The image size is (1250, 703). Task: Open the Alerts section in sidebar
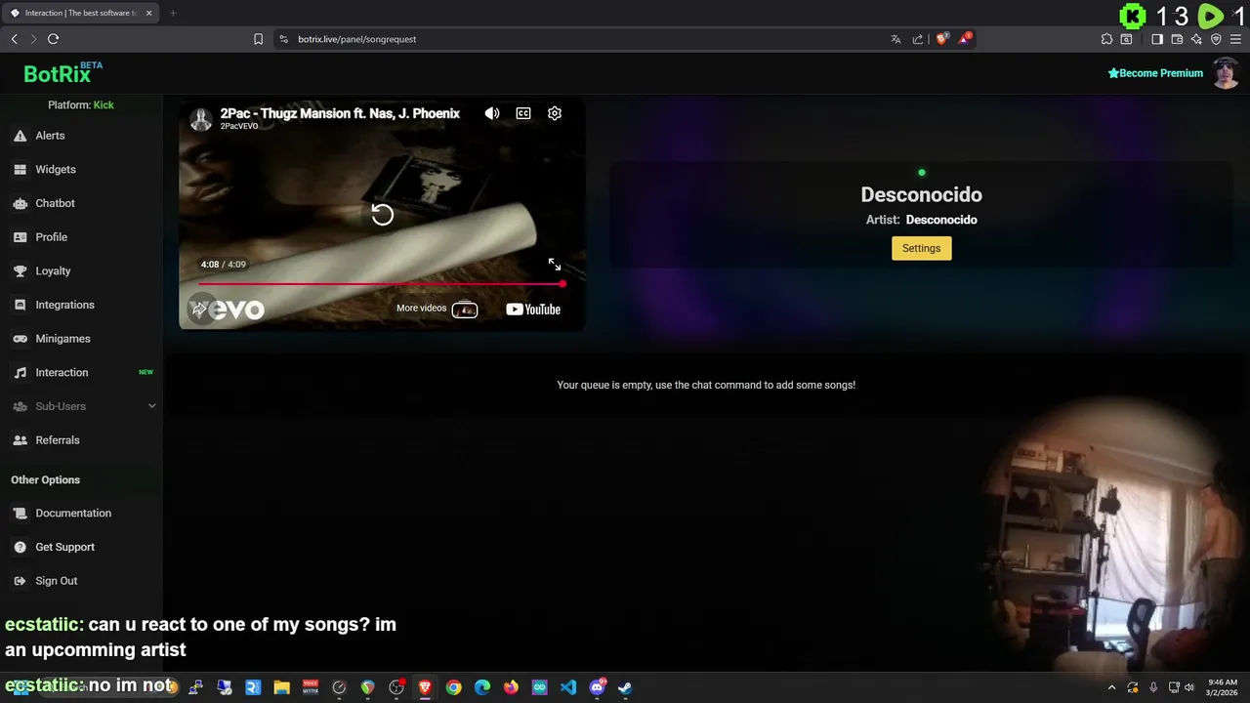81,136
